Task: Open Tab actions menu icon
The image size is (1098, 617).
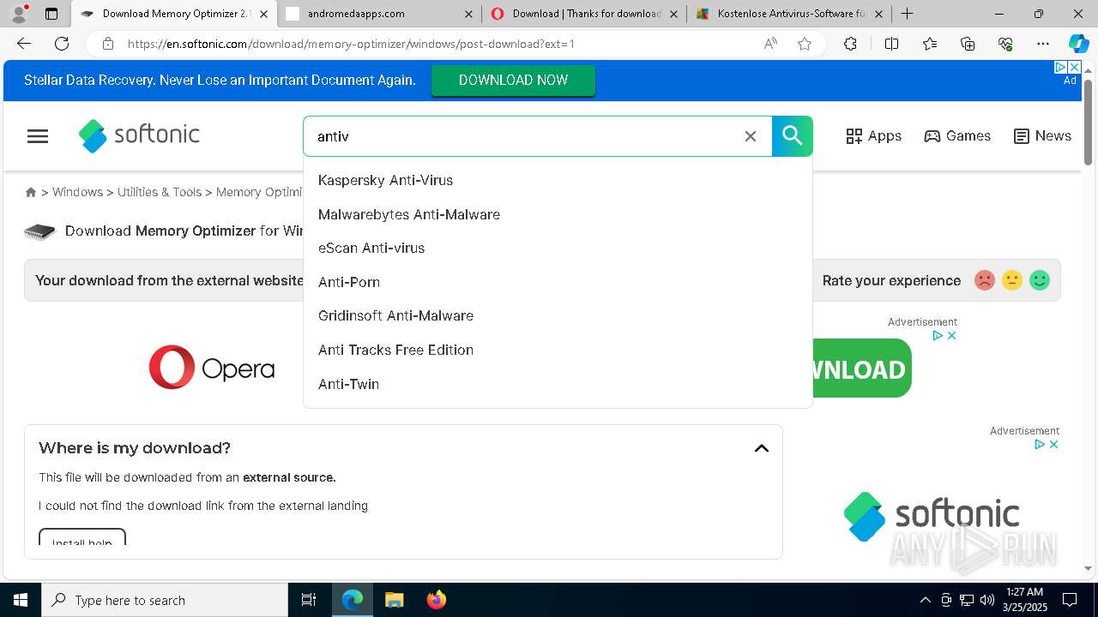Action: (x=51, y=14)
